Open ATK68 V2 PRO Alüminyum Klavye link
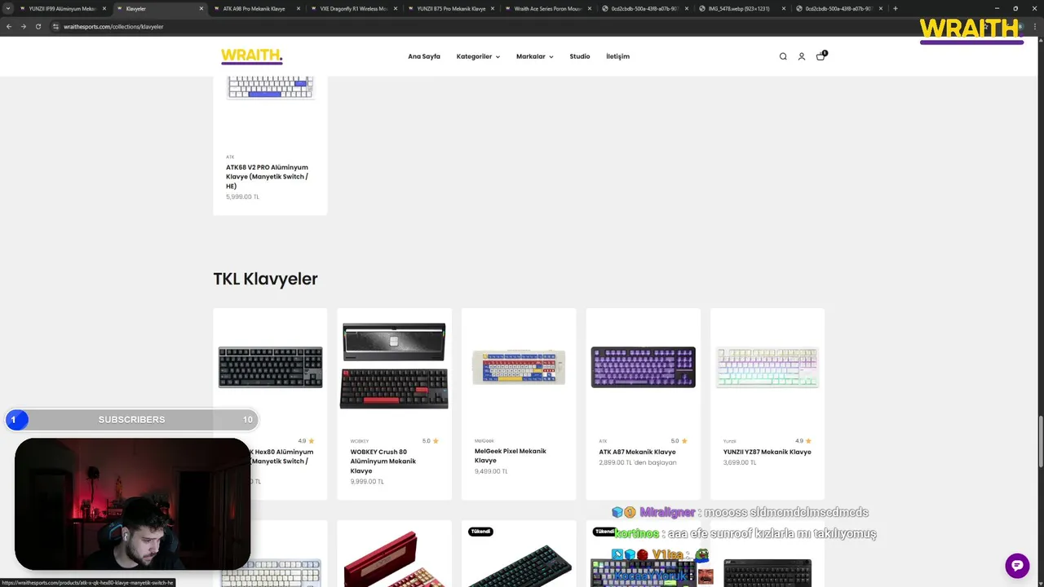This screenshot has height=587, width=1044. [x=268, y=176]
